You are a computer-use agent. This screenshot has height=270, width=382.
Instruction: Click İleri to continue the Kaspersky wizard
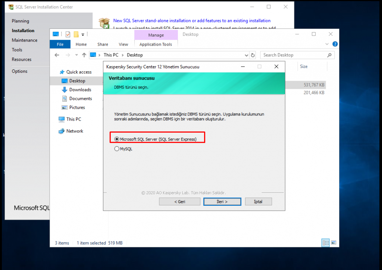tap(222, 201)
